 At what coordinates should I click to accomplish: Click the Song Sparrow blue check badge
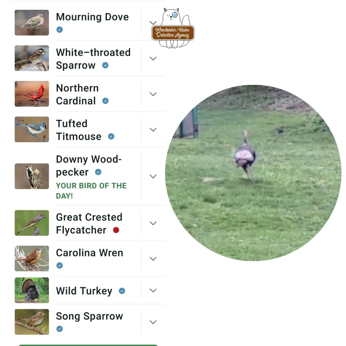60,329
